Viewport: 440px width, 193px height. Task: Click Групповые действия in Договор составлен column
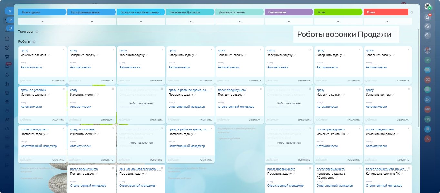coord(229,139)
